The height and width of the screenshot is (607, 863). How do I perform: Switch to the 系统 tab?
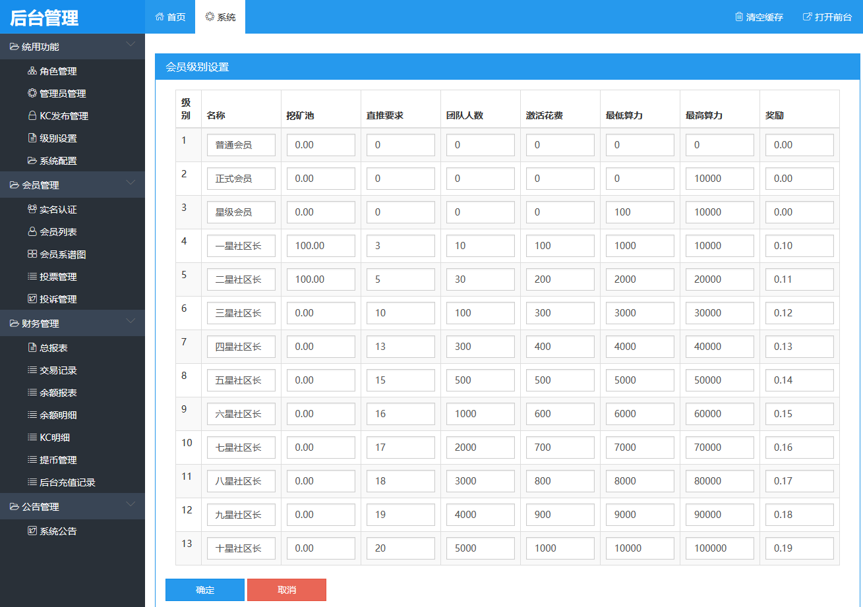click(220, 17)
